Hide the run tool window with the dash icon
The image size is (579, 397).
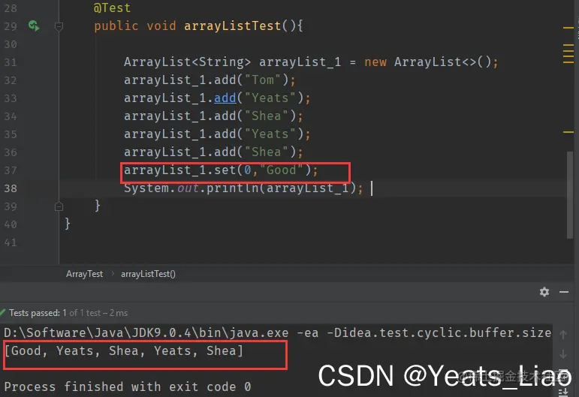564,292
